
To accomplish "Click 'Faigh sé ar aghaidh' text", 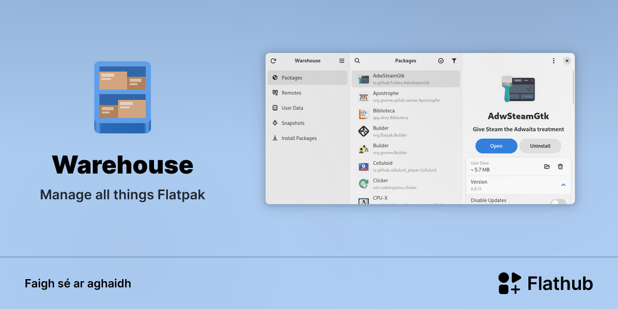I will [78, 284].
